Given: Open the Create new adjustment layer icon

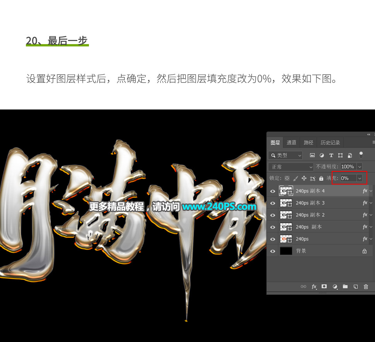Looking at the screenshot, I should click(x=335, y=287).
